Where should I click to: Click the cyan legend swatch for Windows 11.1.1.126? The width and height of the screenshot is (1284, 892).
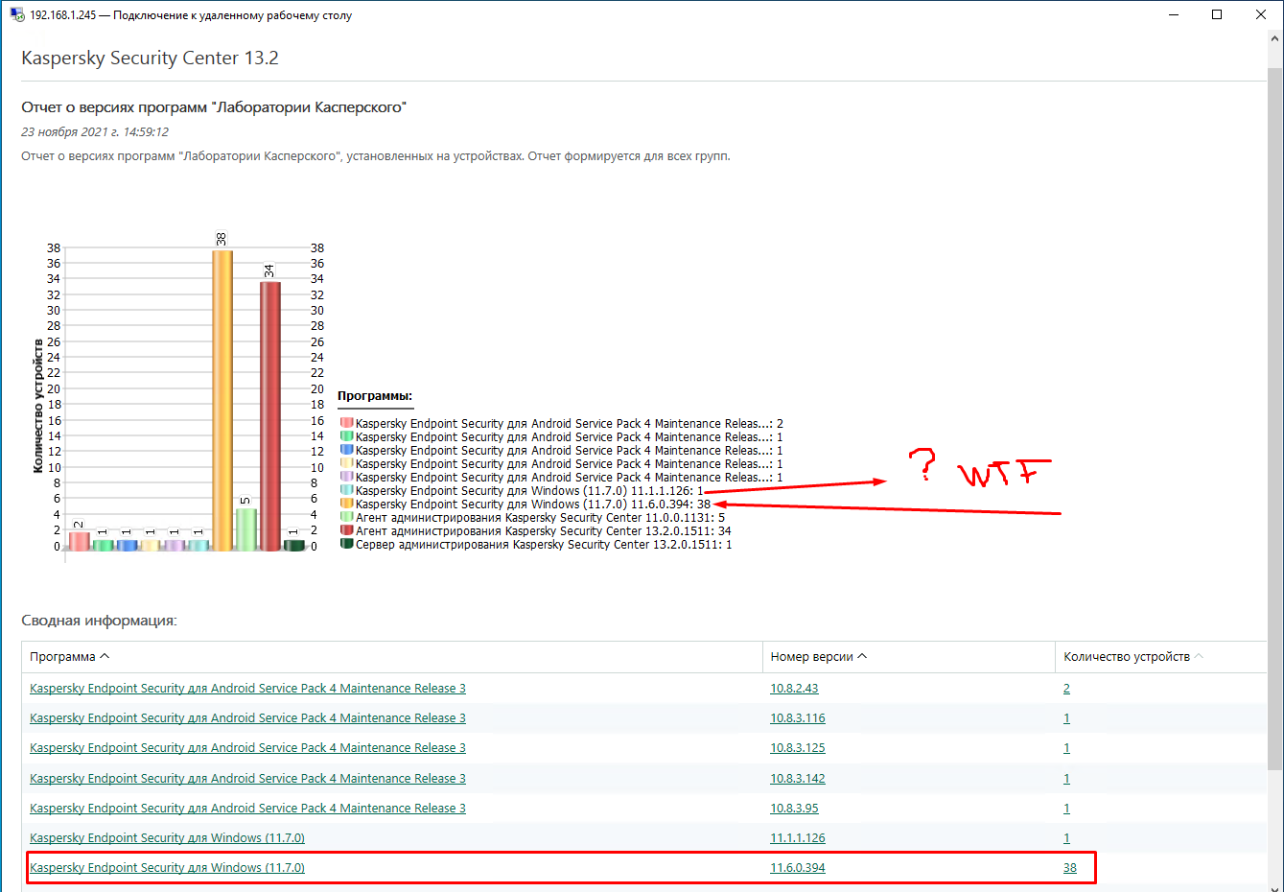346,489
